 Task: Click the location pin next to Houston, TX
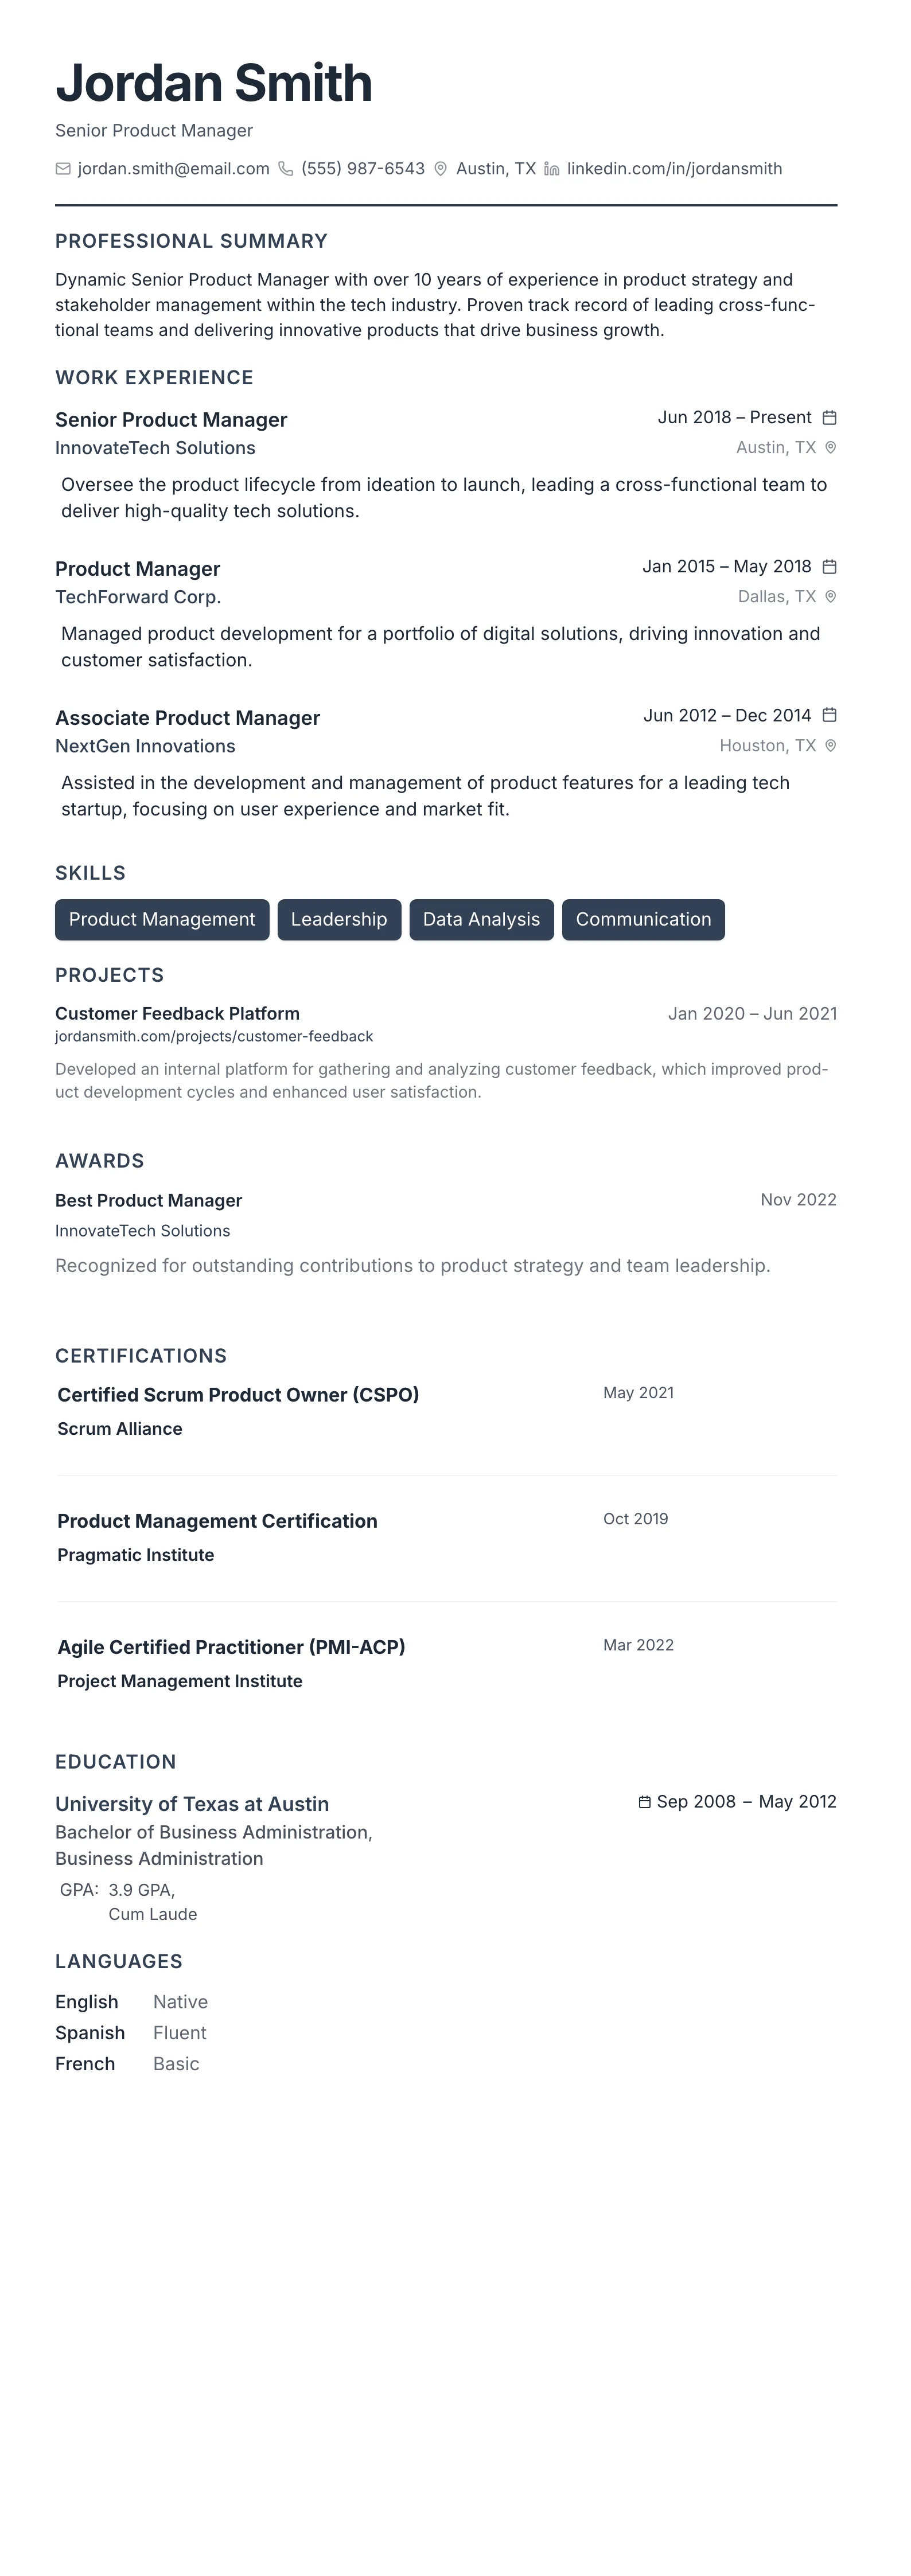pos(830,746)
